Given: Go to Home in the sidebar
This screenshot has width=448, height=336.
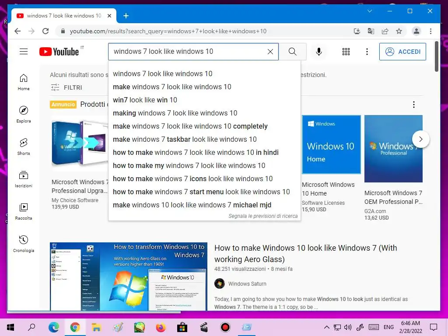Looking at the screenshot, I should (x=24, y=82).
